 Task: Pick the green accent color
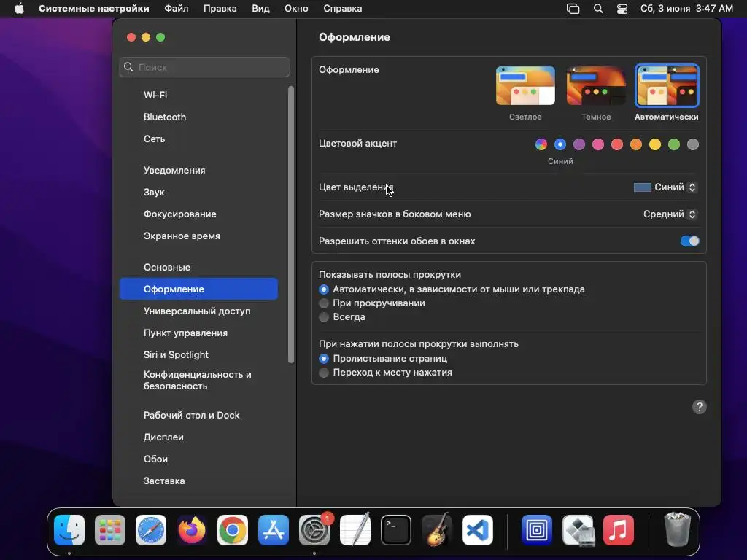(x=674, y=144)
